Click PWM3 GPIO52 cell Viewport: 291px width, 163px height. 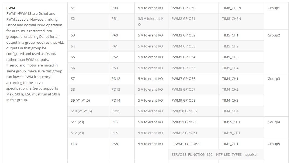[x=193, y=35]
